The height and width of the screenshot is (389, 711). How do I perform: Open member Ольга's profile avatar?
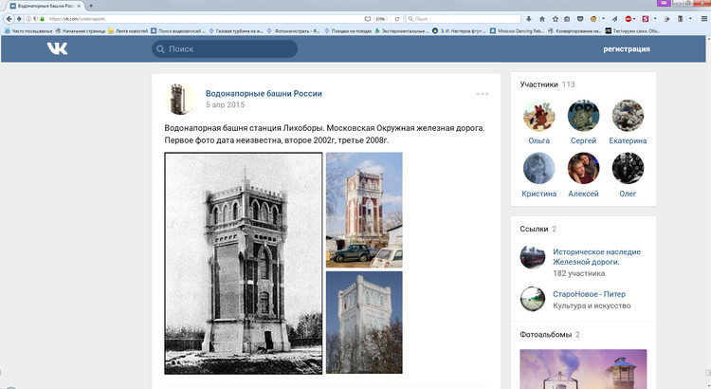(538, 116)
